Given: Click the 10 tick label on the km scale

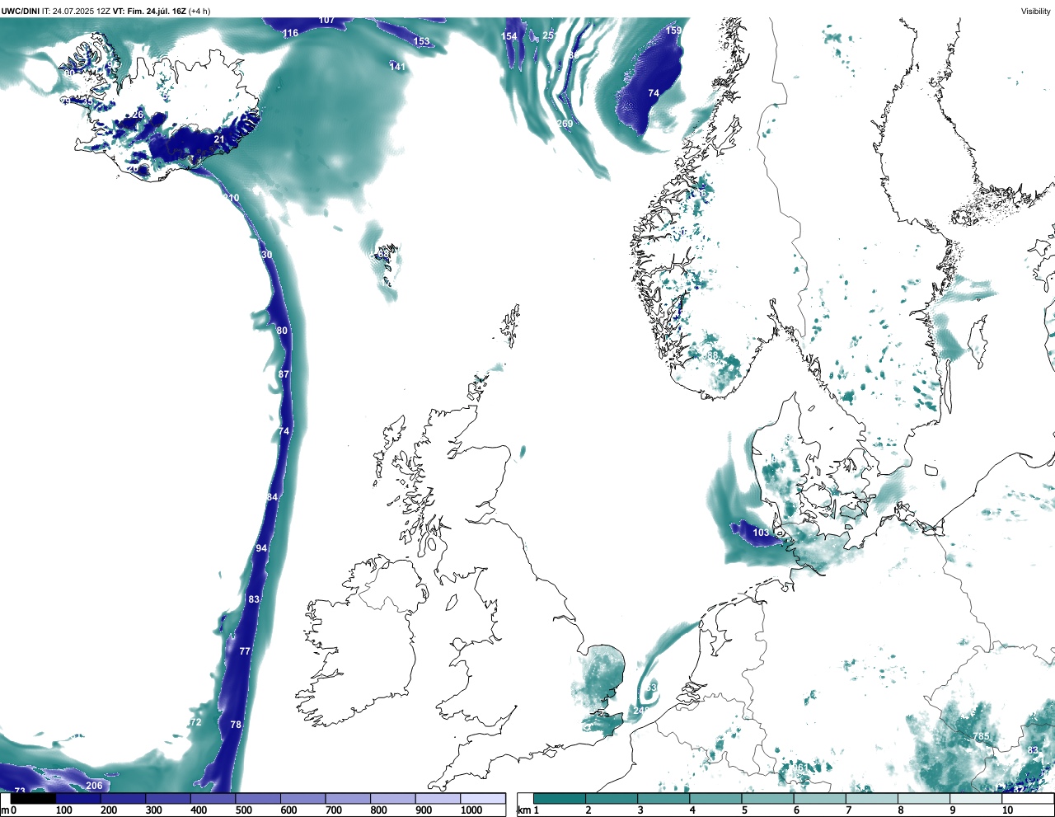Looking at the screenshot, I should coord(1008,810).
